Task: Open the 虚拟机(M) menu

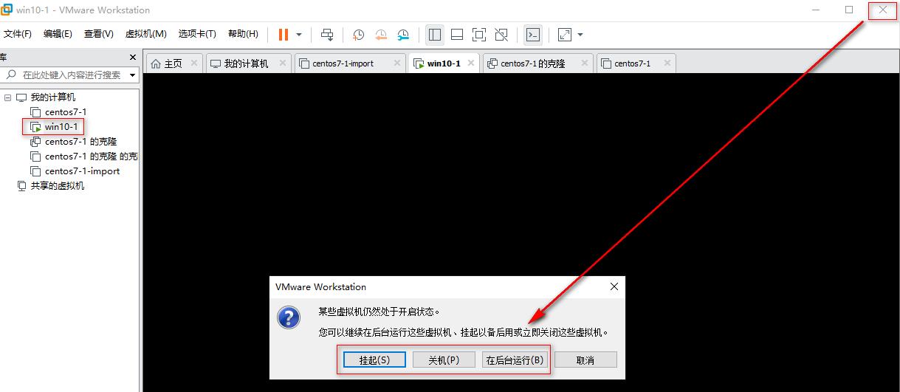Action: point(146,34)
